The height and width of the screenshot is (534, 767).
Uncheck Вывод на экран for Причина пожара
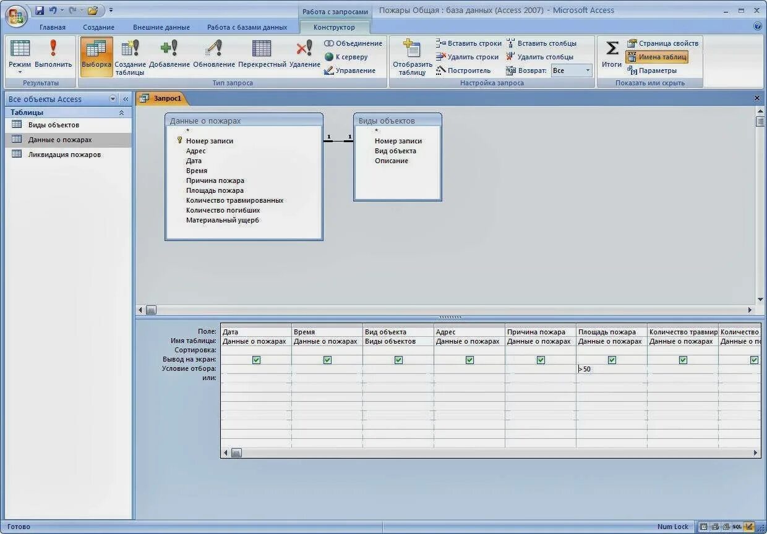coord(541,360)
